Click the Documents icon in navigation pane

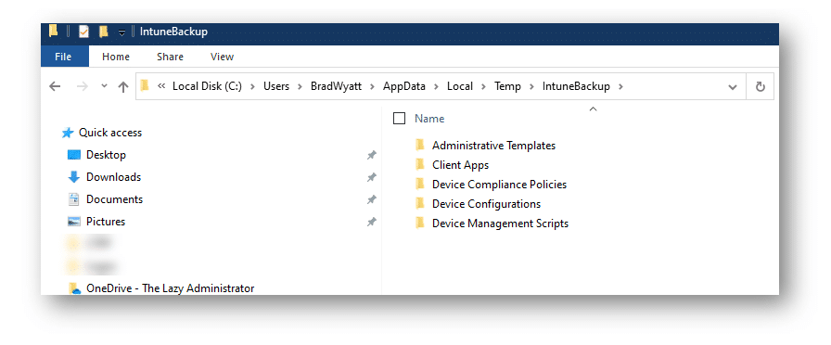(x=73, y=199)
